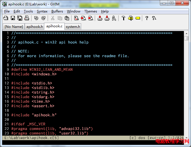Maximize the GVIM window
This screenshot has height=147, width=191.
172,3
